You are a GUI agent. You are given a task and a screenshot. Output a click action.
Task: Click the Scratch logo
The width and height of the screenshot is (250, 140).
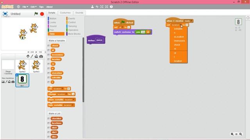coord(7,7)
